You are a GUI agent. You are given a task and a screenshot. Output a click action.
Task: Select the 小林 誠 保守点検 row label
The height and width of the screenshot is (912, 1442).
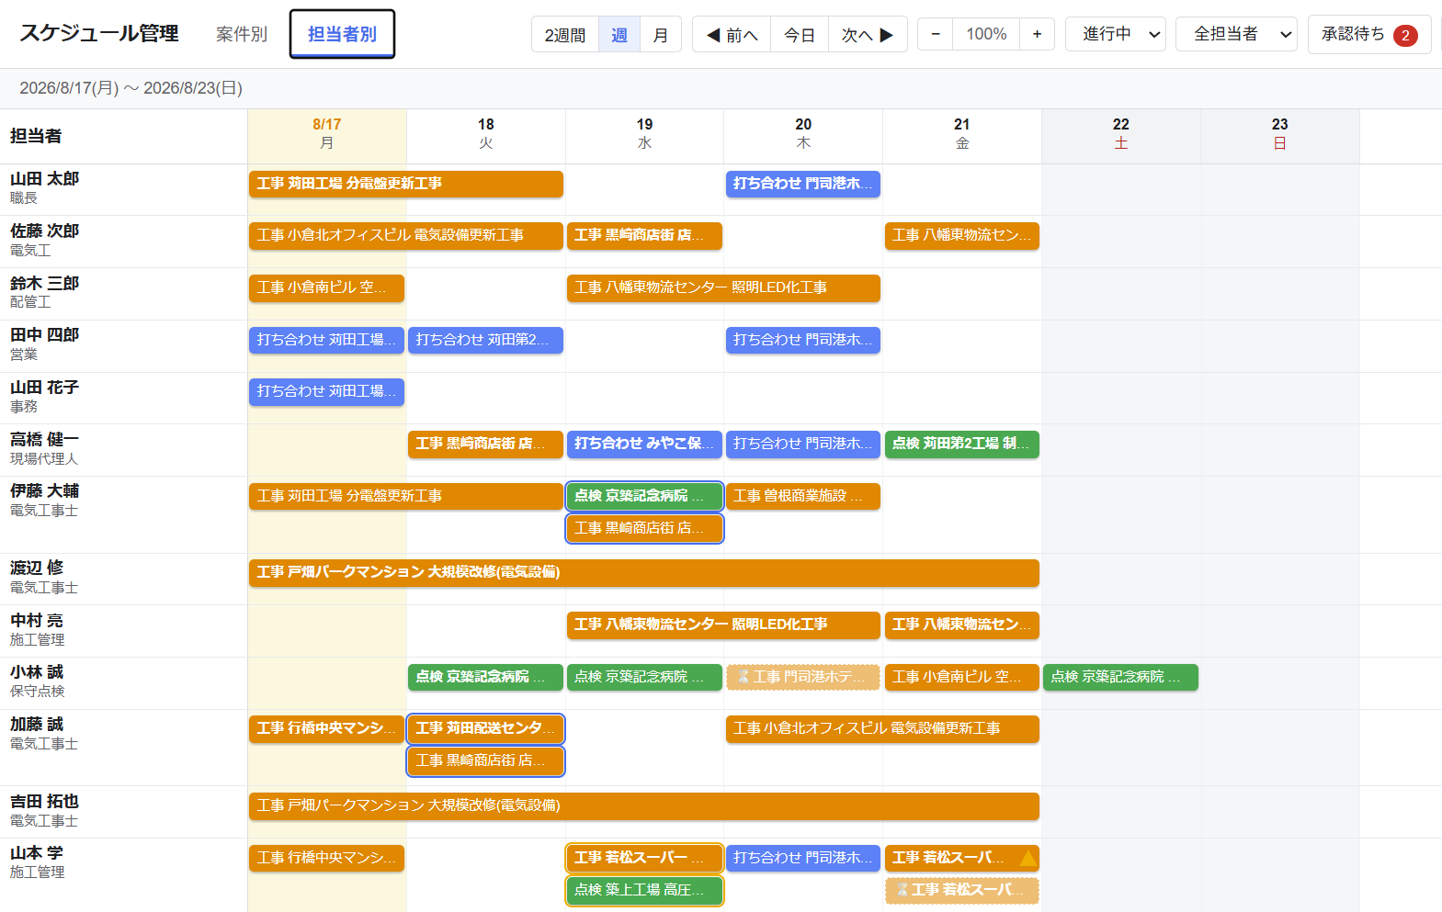click(124, 682)
